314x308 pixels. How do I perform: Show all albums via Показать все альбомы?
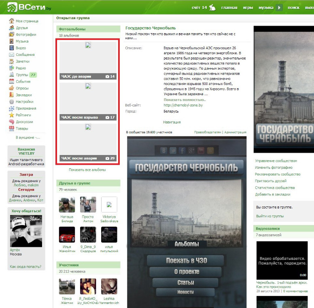pos(87,170)
